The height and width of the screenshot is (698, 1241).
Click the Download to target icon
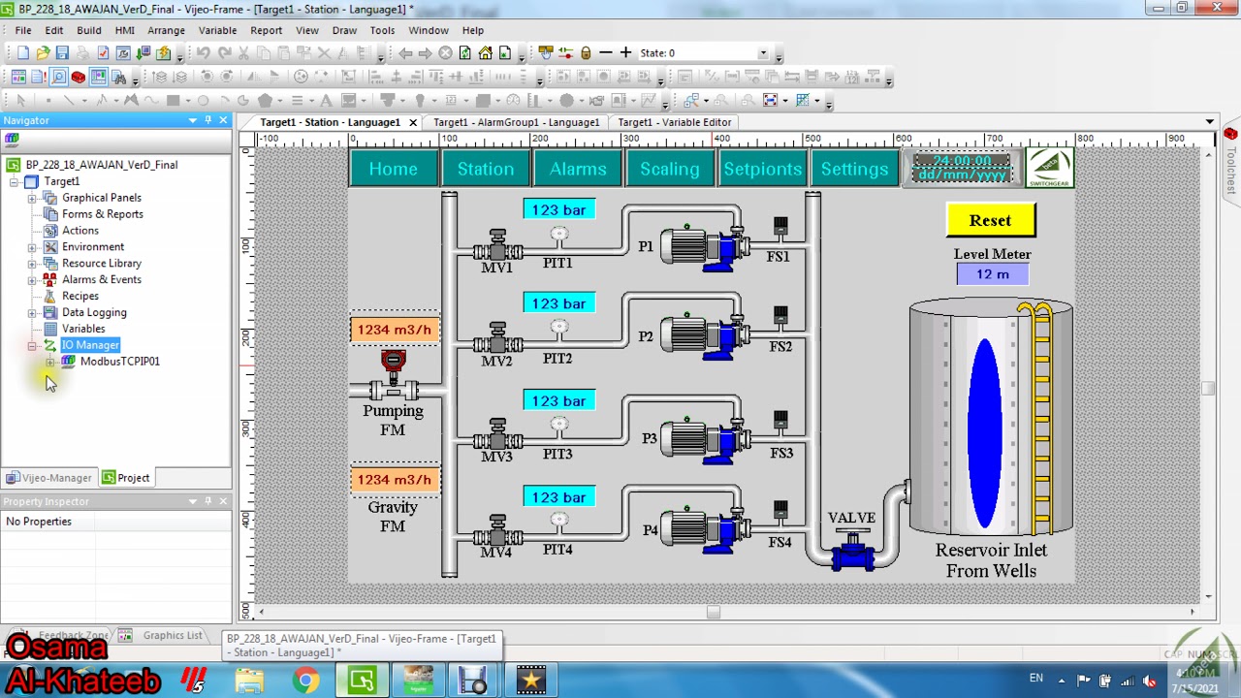click(143, 53)
